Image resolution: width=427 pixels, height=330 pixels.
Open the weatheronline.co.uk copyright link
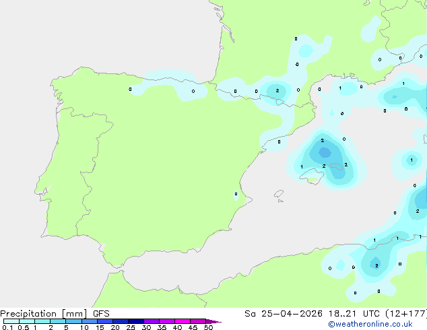(370, 324)
